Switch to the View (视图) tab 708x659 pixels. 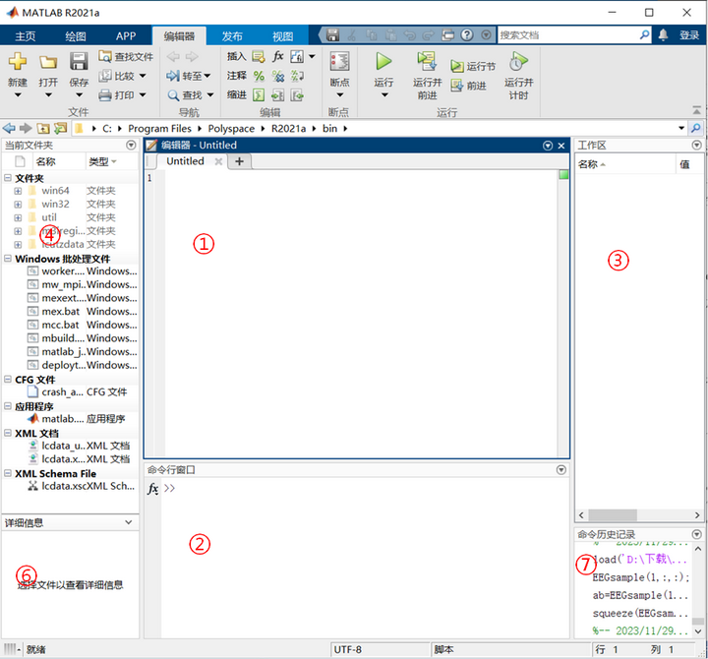(282, 35)
